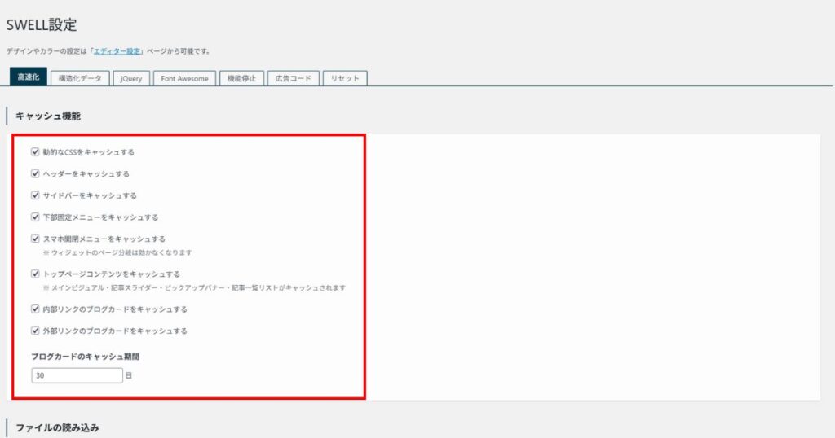835x438 pixels.
Task: Toggle ヘッダーをキャッシュする checkbox
Action: 35,173
